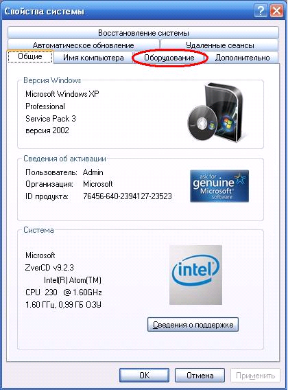The width and height of the screenshot is (288, 390).
Task: Open the Дополнительно tab
Action: tap(242, 58)
